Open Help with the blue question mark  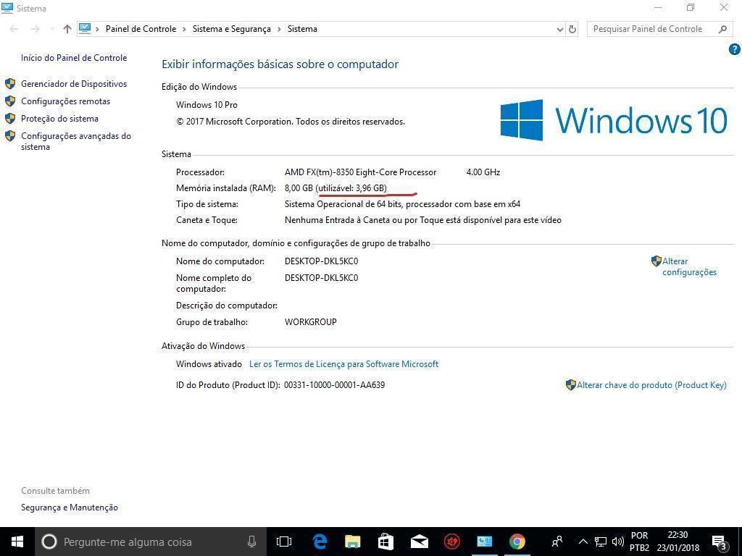(735, 49)
